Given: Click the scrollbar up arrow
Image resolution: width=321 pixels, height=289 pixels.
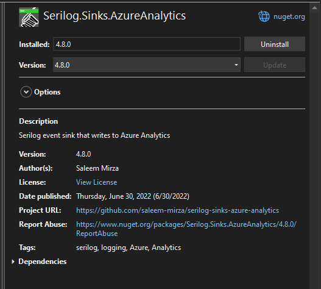Looking at the screenshot, I should (x=314, y=8).
